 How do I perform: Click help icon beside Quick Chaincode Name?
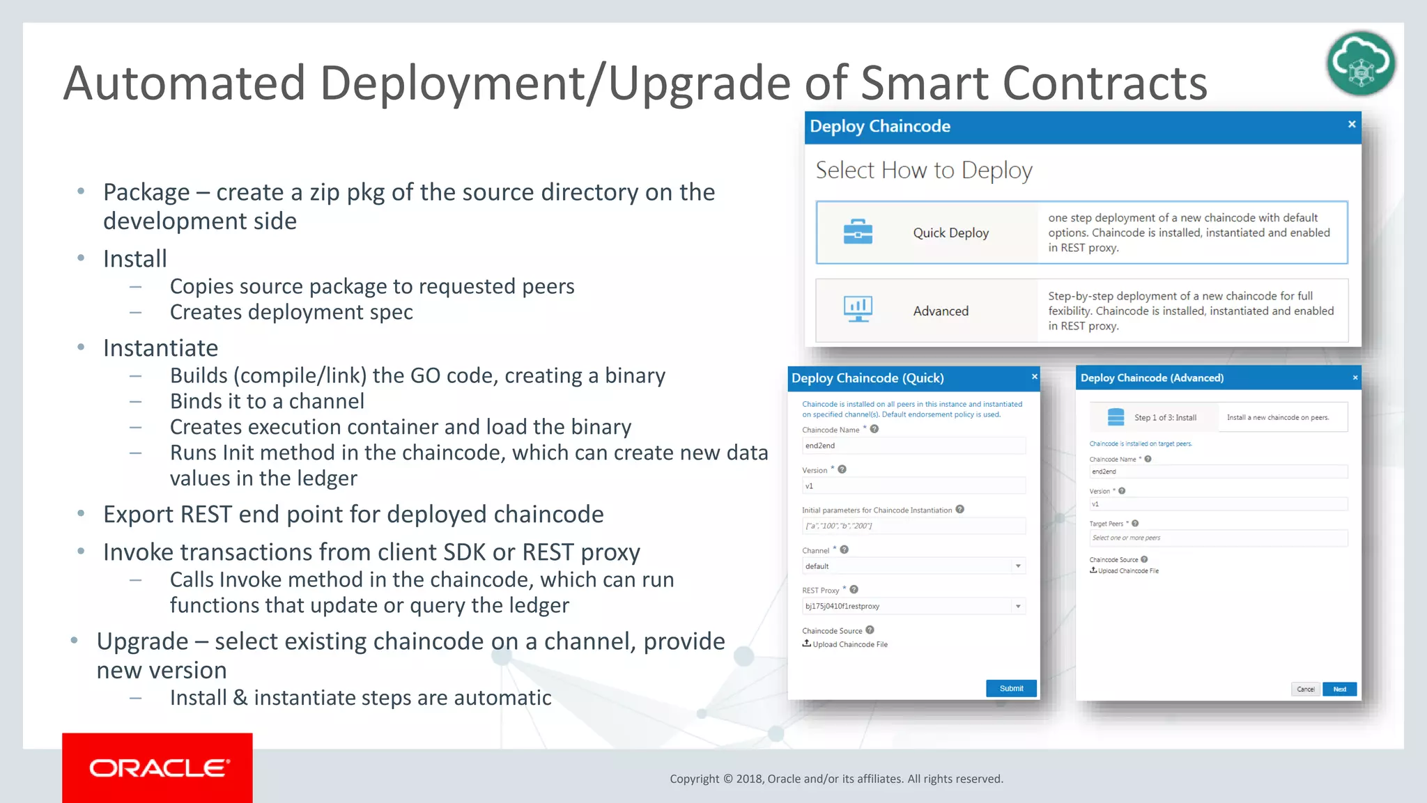pyautogui.click(x=874, y=429)
